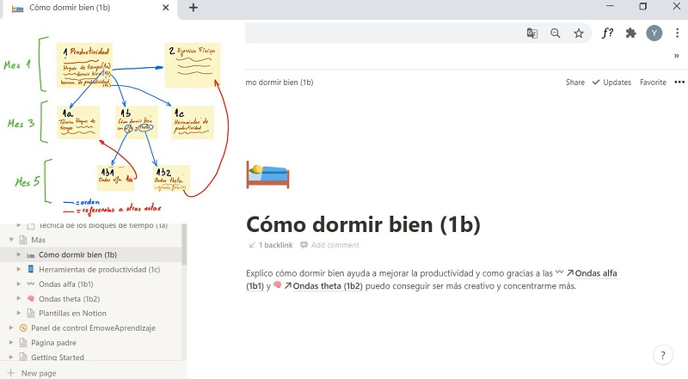Click the sidebar vertical scrollbar
The width and height of the screenshot is (688, 379).
pyautogui.click(x=184, y=244)
